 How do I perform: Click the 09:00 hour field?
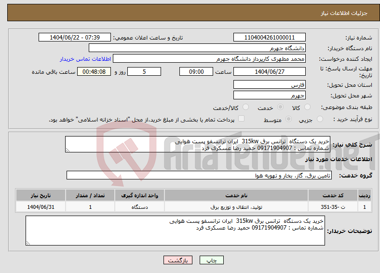tap(196, 71)
